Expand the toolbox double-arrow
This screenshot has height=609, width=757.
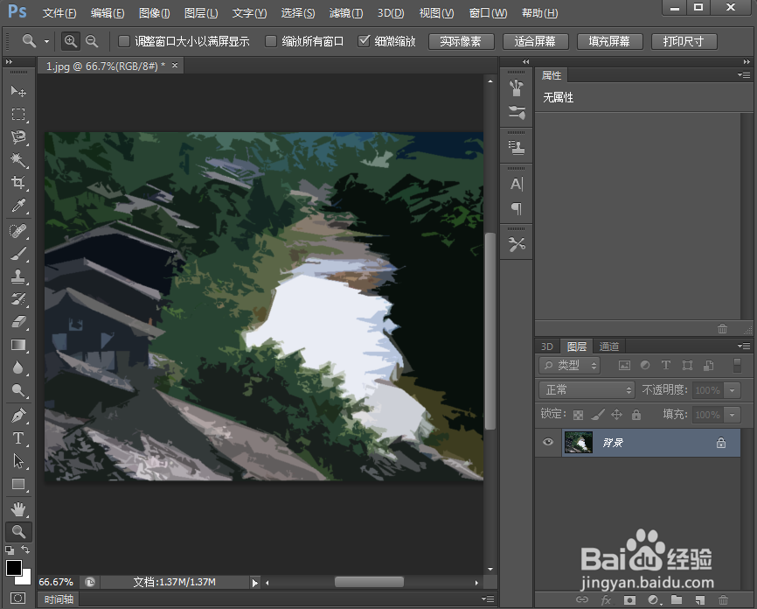[9, 62]
